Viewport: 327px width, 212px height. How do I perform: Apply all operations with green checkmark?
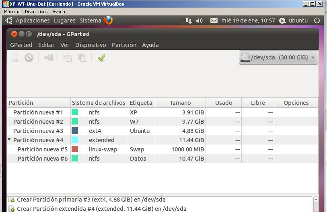coord(102,57)
